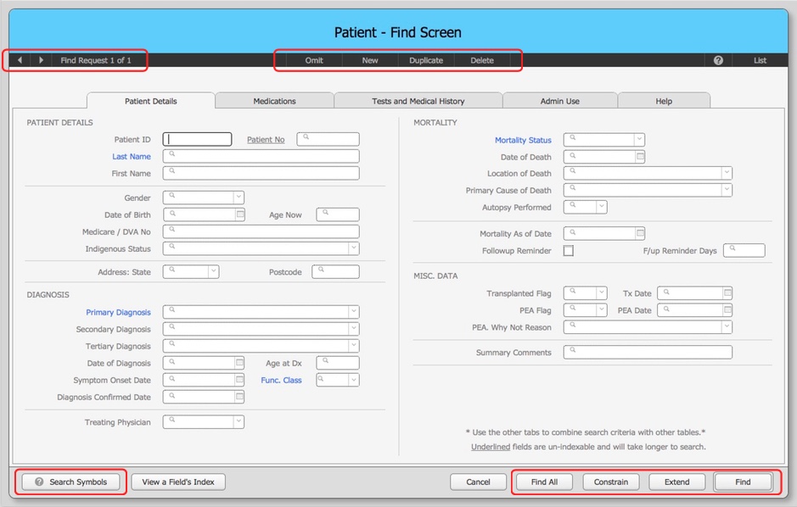Image resolution: width=797 pixels, height=507 pixels.
Task: Expand the Primary Diagnosis dropdown list
Action: coord(353,312)
